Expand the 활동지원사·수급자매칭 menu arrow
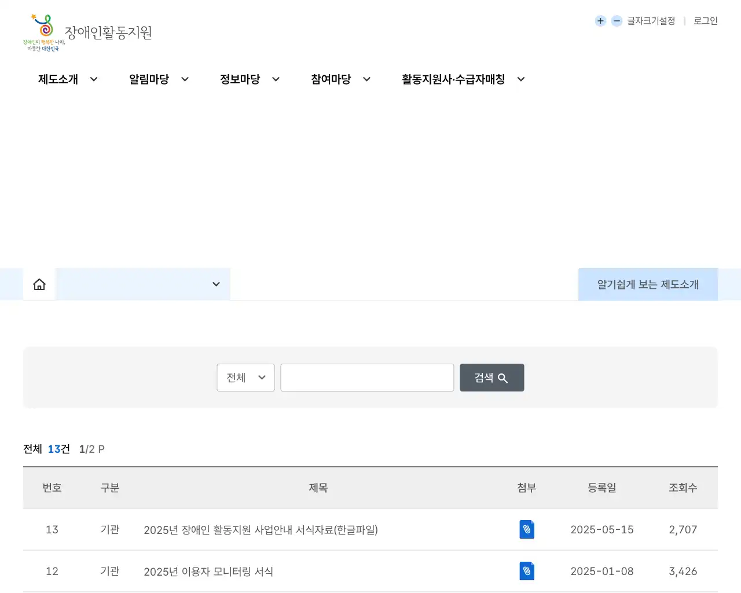 (x=520, y=79)
